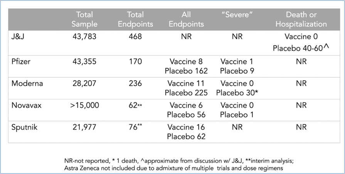The image size is (345, 174).
Task: Select "Vaccine 16" in the Sputnik row
Action: pos(186,127)
